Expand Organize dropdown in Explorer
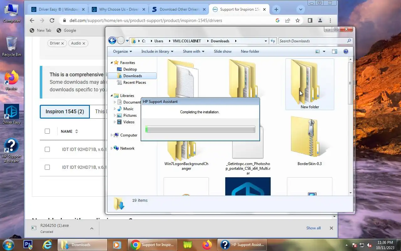This screenshot has width=401, height=251. (122, 51)
